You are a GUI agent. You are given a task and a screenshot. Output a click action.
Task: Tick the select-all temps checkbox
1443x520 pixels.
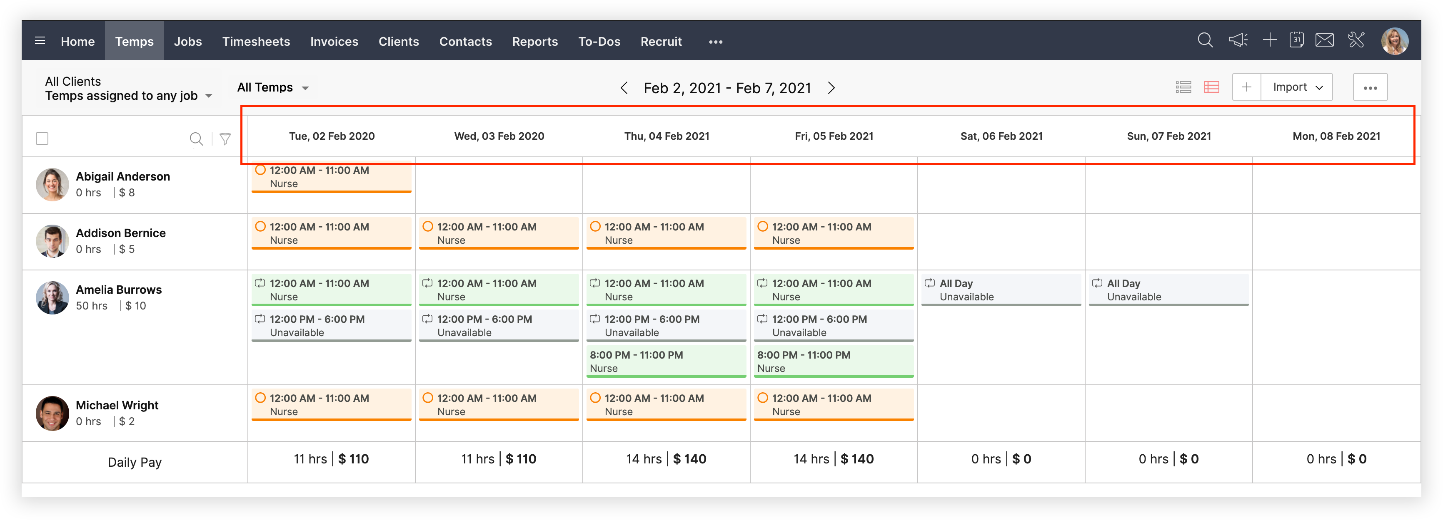[x=42, y=139]
